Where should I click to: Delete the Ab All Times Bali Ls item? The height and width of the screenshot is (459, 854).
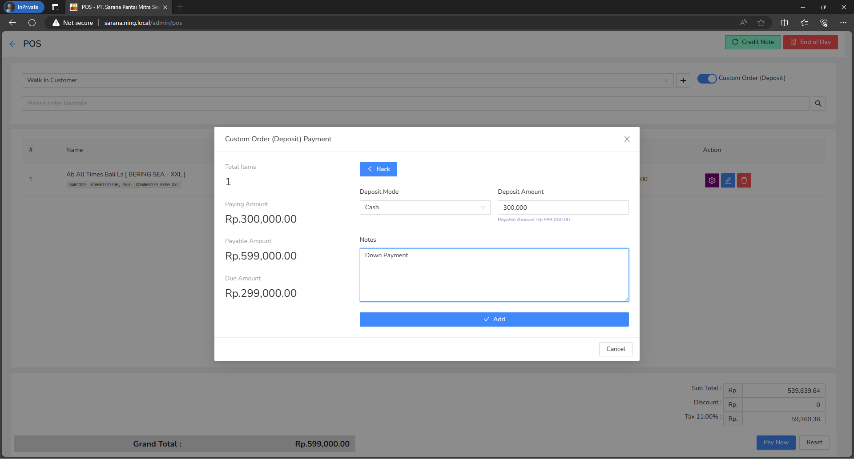pos(744,180)
